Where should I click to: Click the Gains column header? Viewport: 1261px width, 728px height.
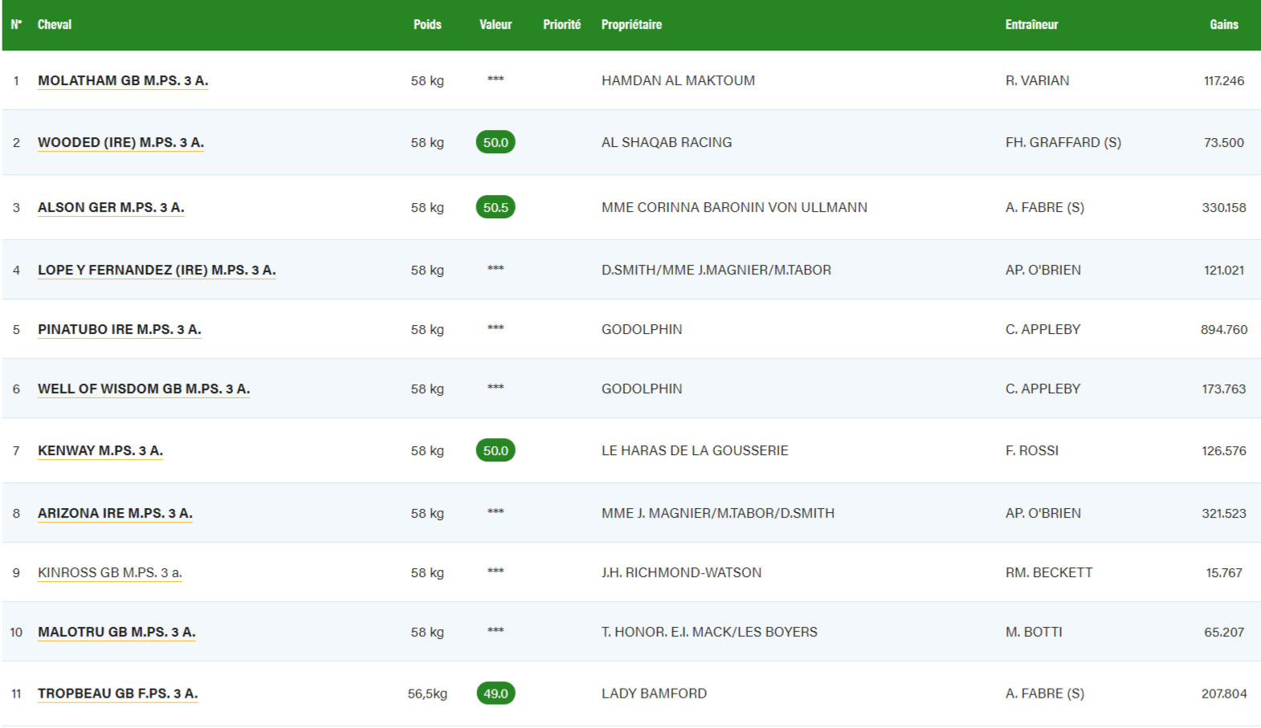point(1224,25)
